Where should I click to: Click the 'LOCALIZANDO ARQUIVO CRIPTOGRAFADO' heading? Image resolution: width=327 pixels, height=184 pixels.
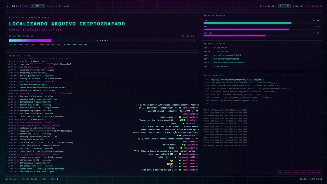point(67,24)
